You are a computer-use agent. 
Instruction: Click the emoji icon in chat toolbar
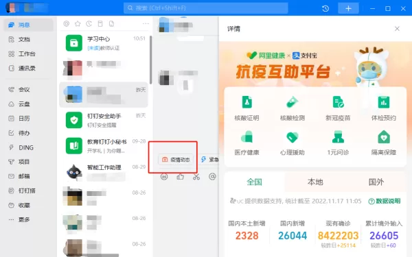pos(164,177)
